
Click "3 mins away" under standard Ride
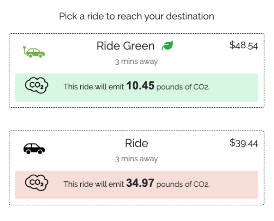pos(136,159)
